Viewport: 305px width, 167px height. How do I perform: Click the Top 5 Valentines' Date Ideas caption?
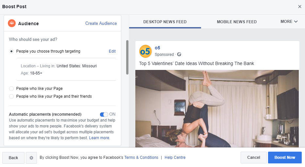(x=196, y=64)
